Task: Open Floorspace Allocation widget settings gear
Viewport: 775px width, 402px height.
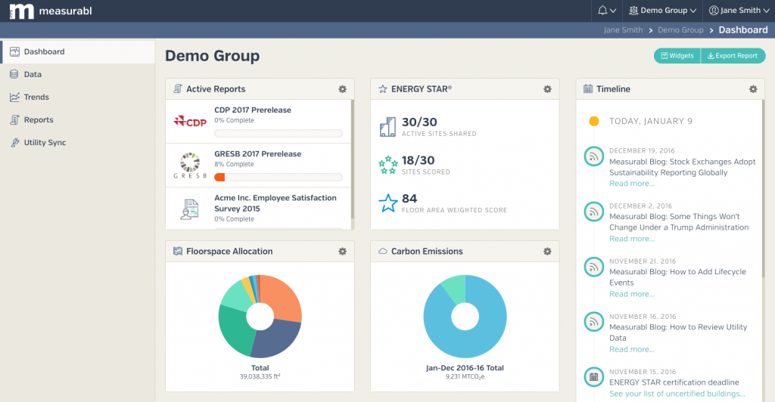Action: coord(343,252)
